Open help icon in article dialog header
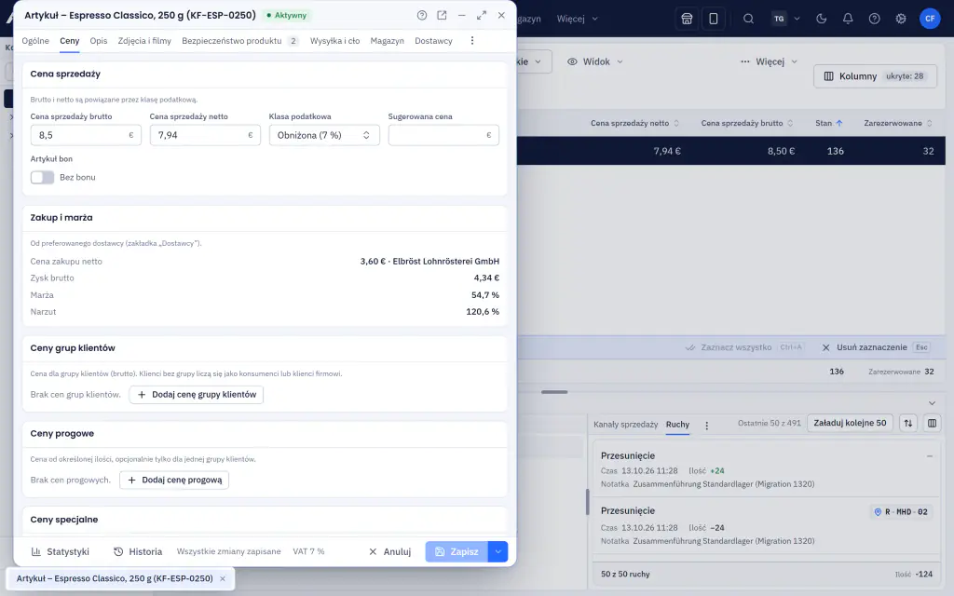The height and width of the screenshot is (596, 954). [x=422, y=15]
